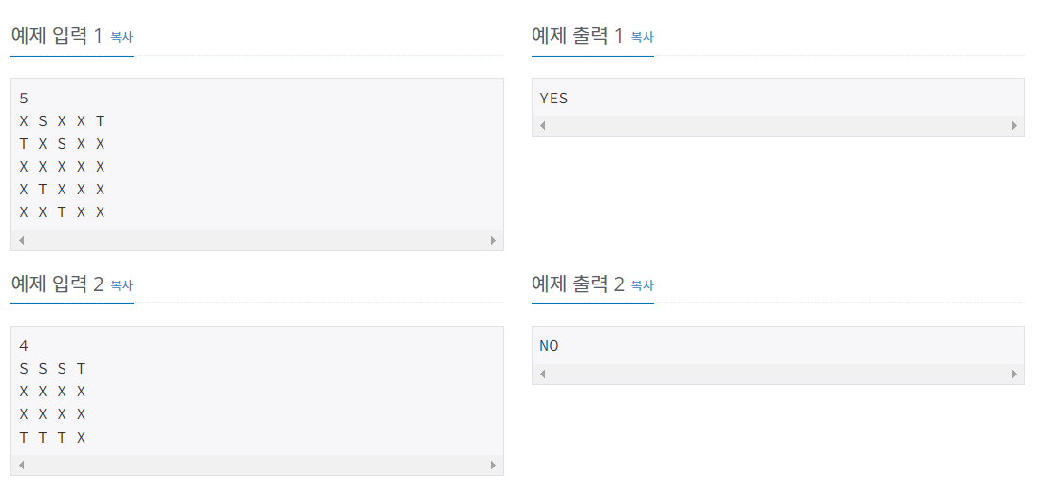Click left scroll arrow of example output 2
Image resolution: width=1048 pixels, height=494 pixels.
point(542,374)
